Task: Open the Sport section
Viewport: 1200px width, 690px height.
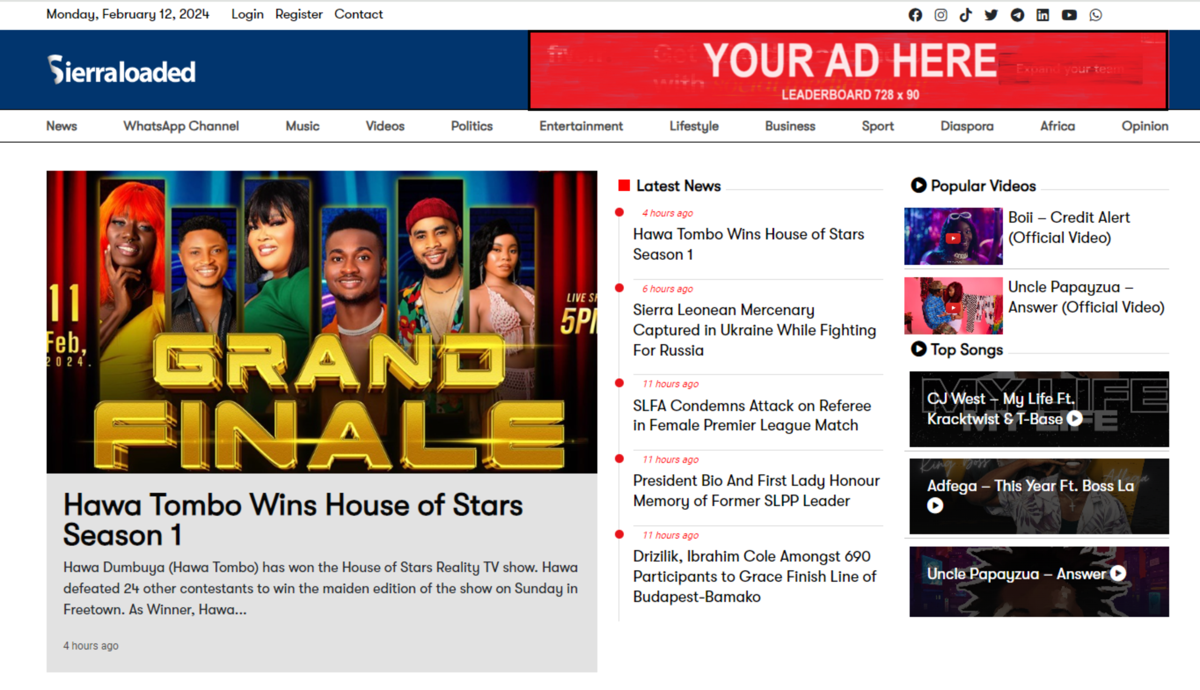Action: [x=877, y=126]
